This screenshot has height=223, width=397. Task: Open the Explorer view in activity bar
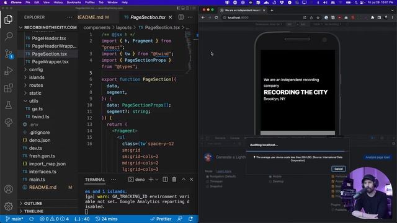(x=8, y=19)
